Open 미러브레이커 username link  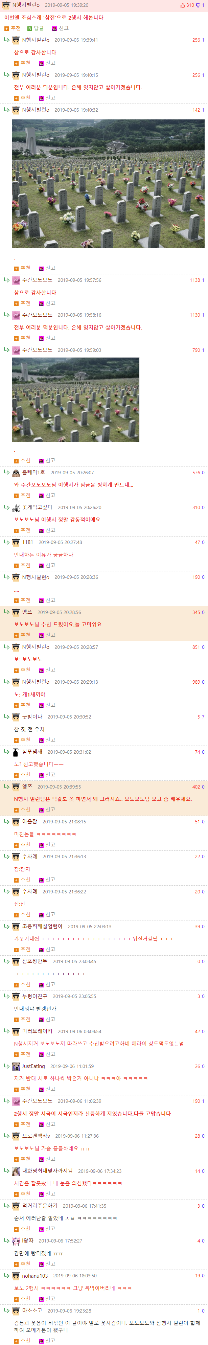(x=37, y=1031)
